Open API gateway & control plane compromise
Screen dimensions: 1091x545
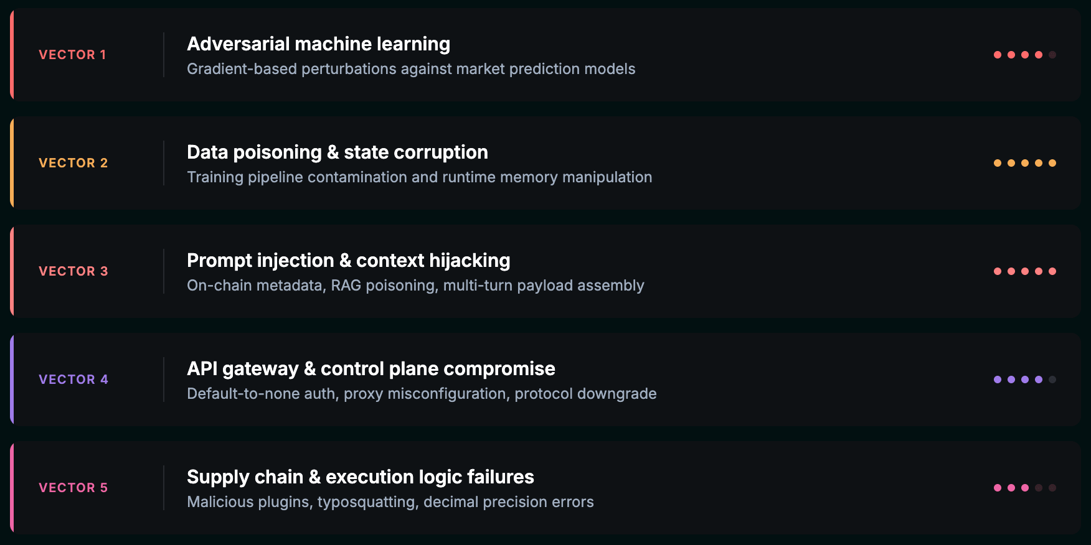pos(371,369)
